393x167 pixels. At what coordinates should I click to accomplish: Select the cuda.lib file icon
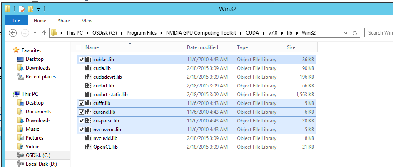click(x=88, y=68)
